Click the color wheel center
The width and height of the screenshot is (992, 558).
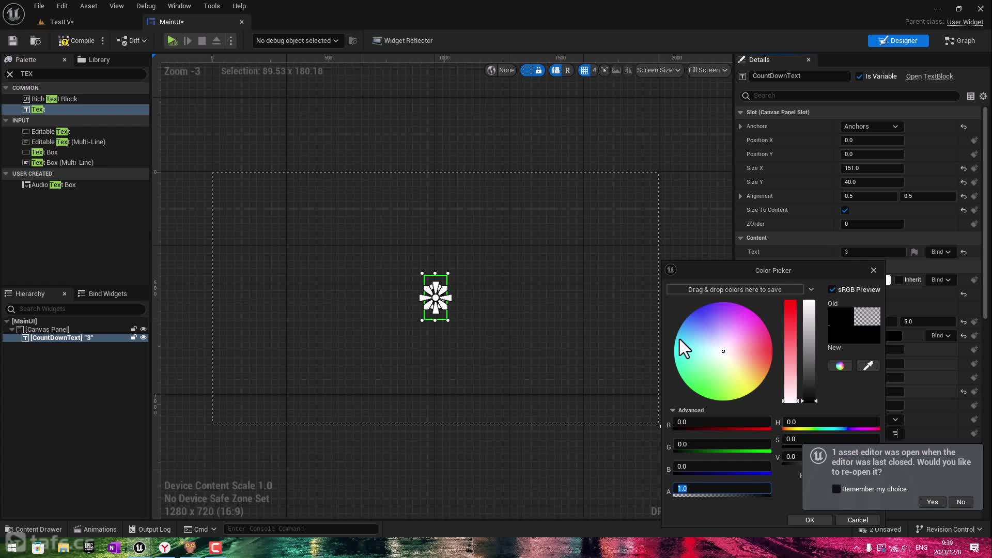(723, 351)
